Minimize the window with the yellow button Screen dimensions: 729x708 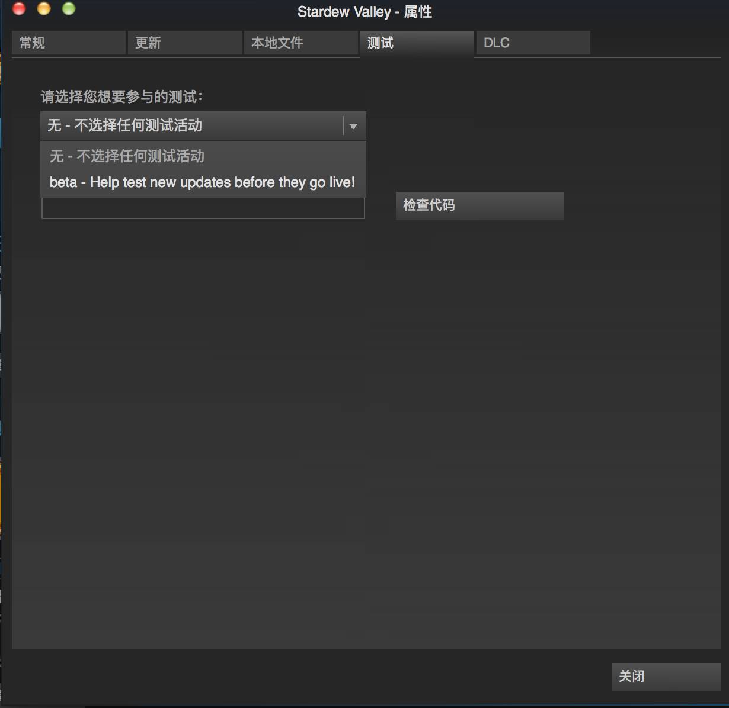[44, 9]
